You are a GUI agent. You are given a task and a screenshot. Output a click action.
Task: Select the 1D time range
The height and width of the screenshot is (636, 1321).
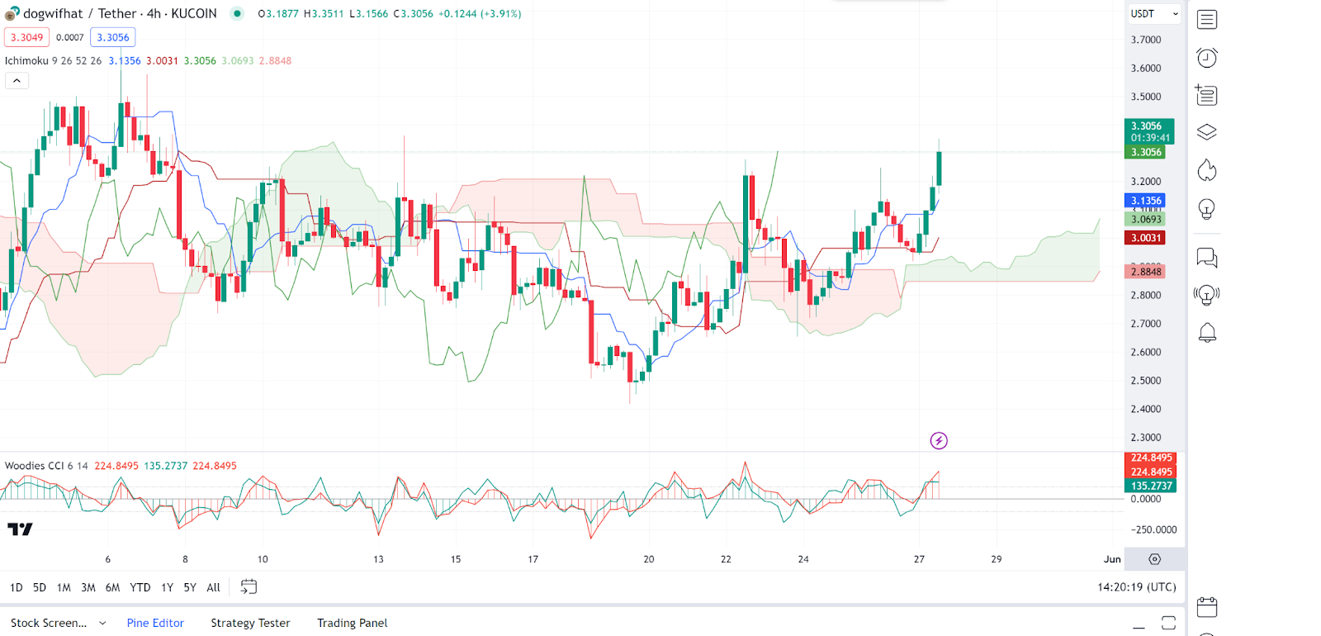coord(17,587)
